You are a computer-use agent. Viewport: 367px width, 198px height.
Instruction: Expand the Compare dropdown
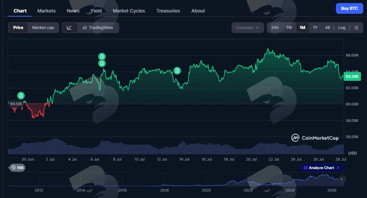click(247, 28)
